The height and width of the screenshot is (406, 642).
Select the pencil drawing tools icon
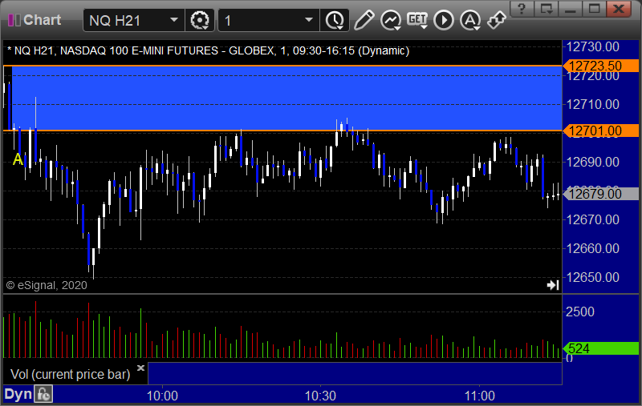364,21
